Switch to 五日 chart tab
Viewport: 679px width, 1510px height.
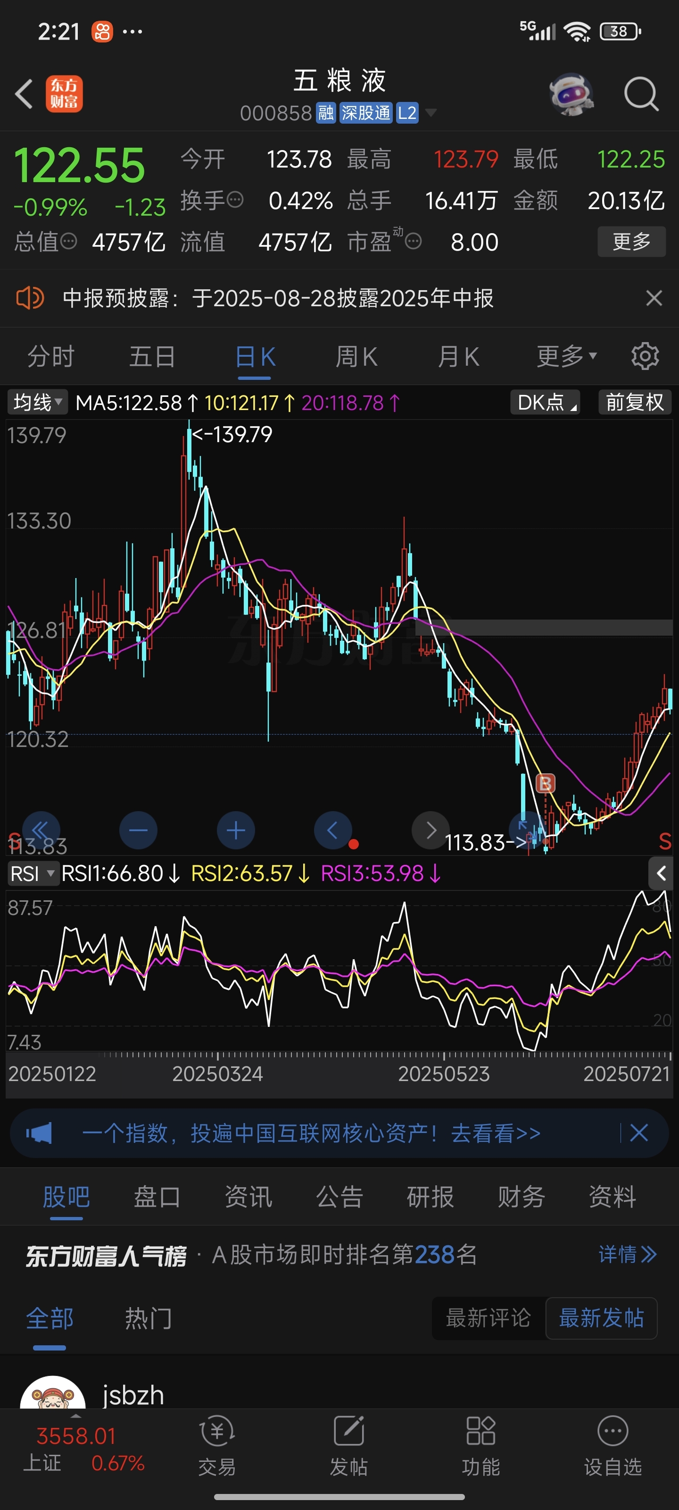point(152,356)
